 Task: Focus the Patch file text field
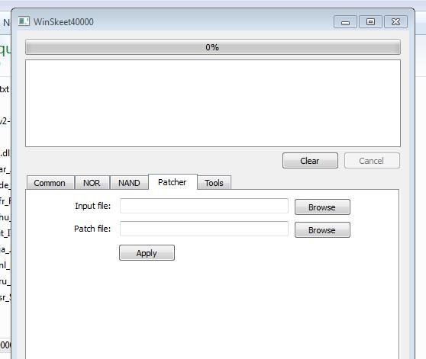point(204,229)
